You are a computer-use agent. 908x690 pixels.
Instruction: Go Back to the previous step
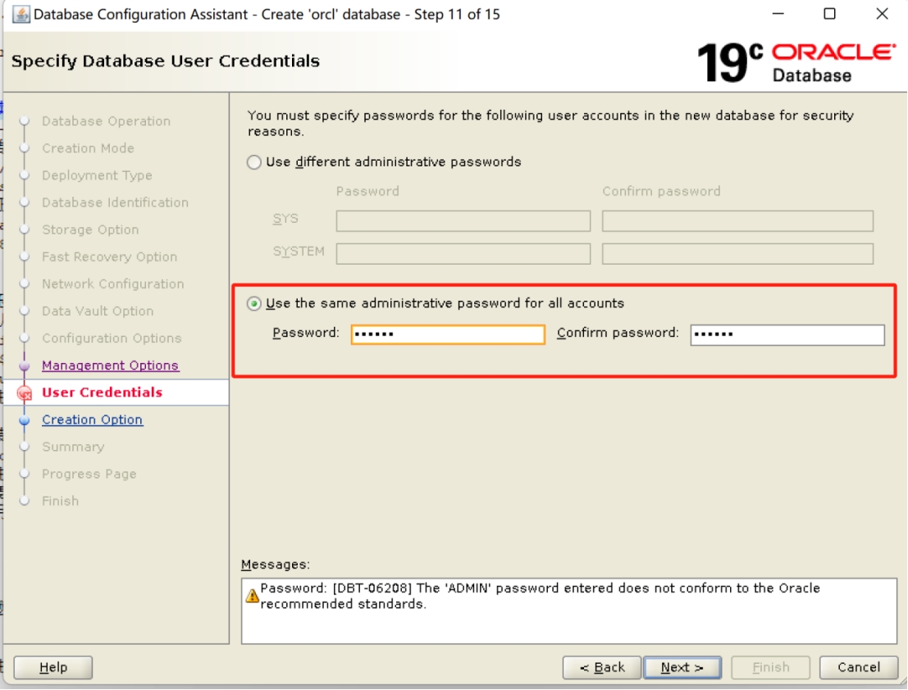(602, 667)
